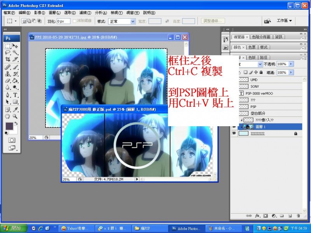The width and height of the screenshot is (311, 233).
Task: Choose the New selection mode button
Action: pyautogui.click(x=24, y=21)
